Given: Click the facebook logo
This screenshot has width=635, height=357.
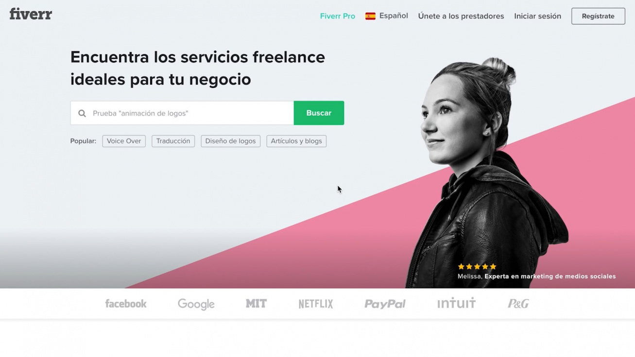Looking at the screenshot, I should 126,304.
